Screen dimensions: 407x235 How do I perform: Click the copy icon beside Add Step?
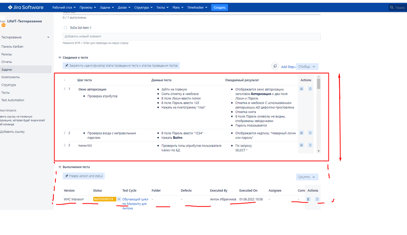[275, 66]
